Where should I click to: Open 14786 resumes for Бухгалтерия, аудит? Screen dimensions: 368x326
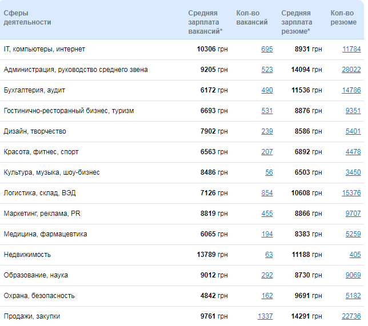click(x=351, y=90)
